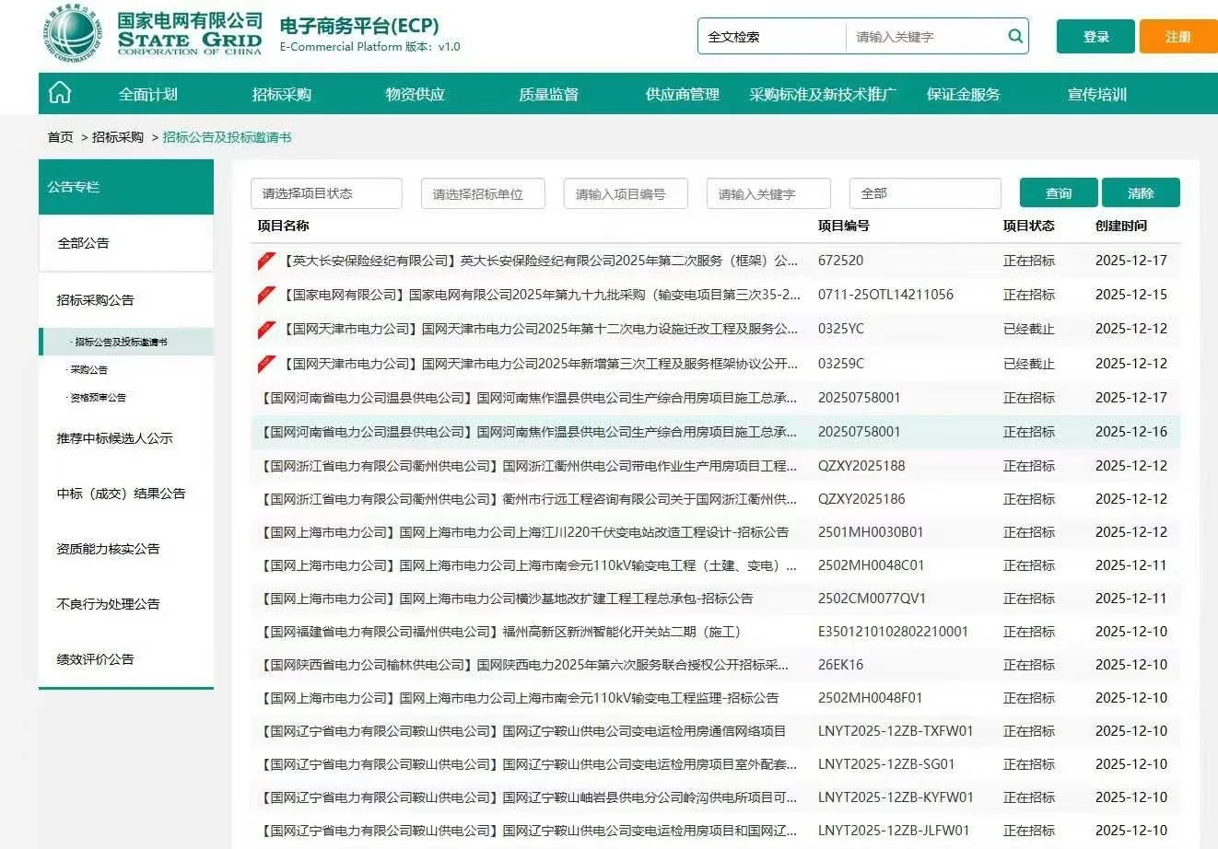Open the 全面计划 menu

(148, 94)
